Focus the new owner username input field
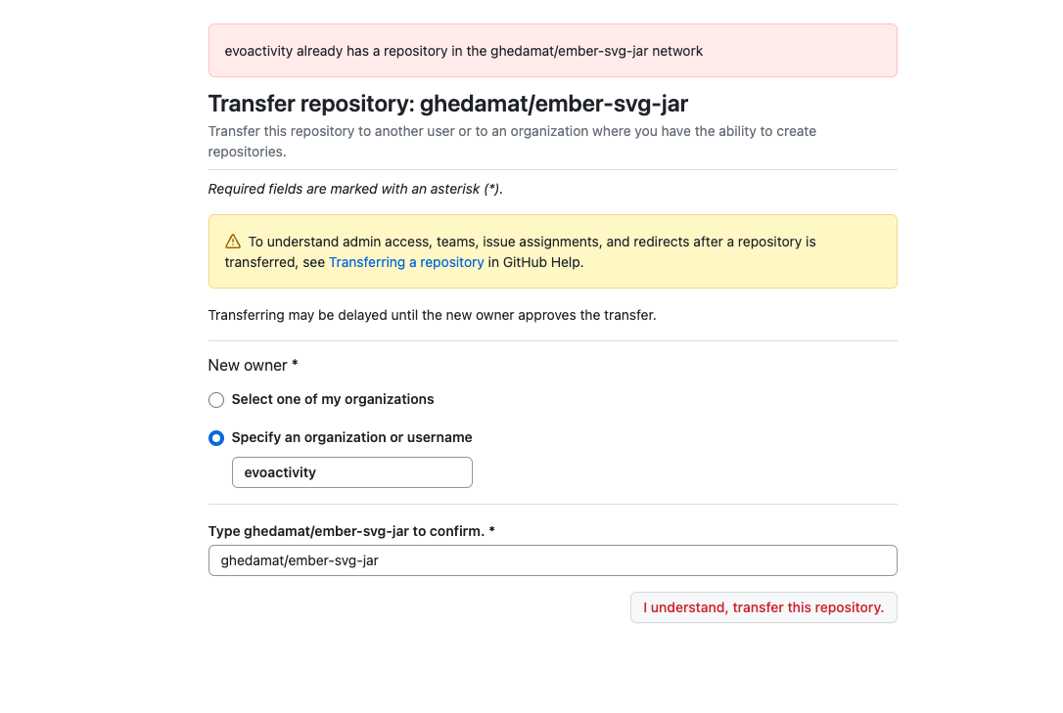This screenshot has width=1063, height=713. tap(352, 472)
